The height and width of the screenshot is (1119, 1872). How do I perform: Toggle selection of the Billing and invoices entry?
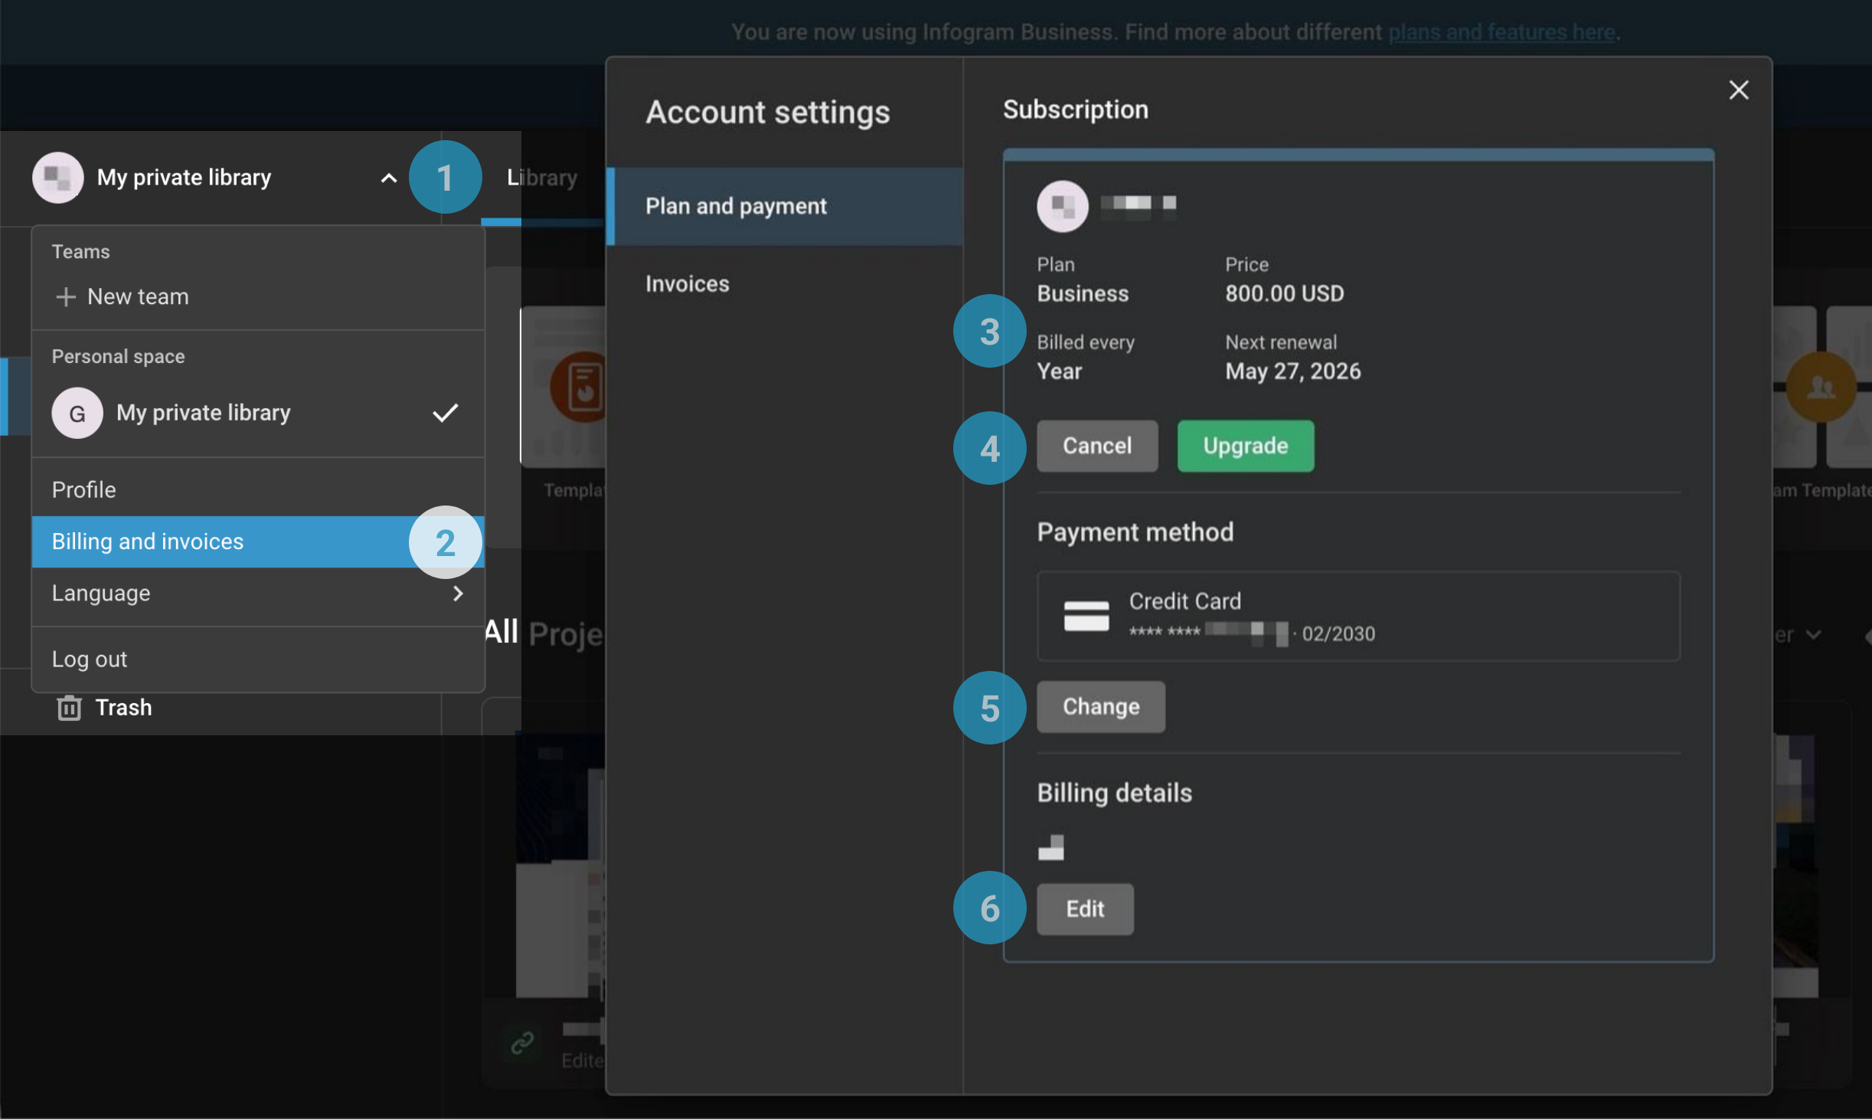pyautogui.click(x=148, y=542)
